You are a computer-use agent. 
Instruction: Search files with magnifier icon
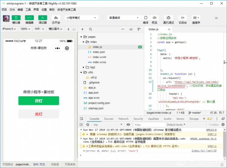click(x=90, y=29)
